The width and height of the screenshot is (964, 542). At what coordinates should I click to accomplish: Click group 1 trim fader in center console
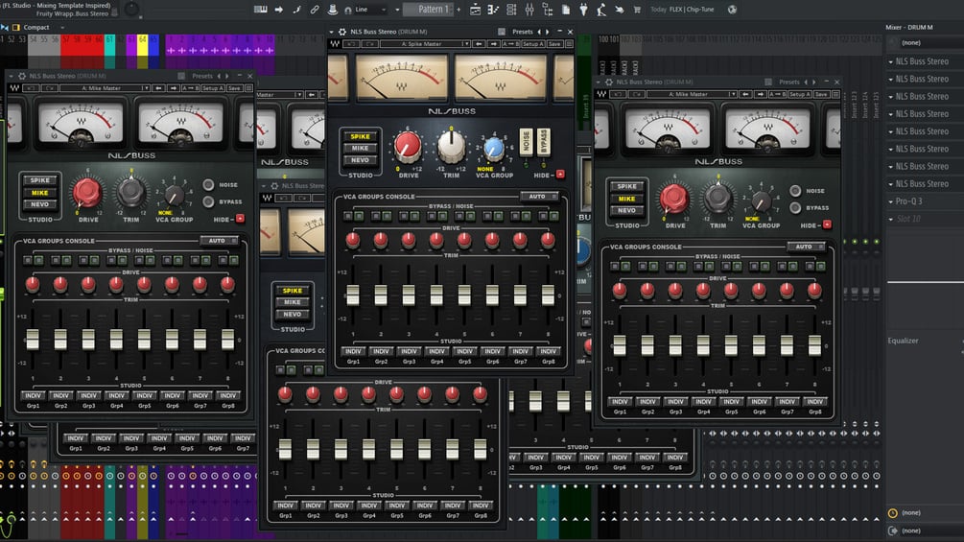[x=353, y=295]
